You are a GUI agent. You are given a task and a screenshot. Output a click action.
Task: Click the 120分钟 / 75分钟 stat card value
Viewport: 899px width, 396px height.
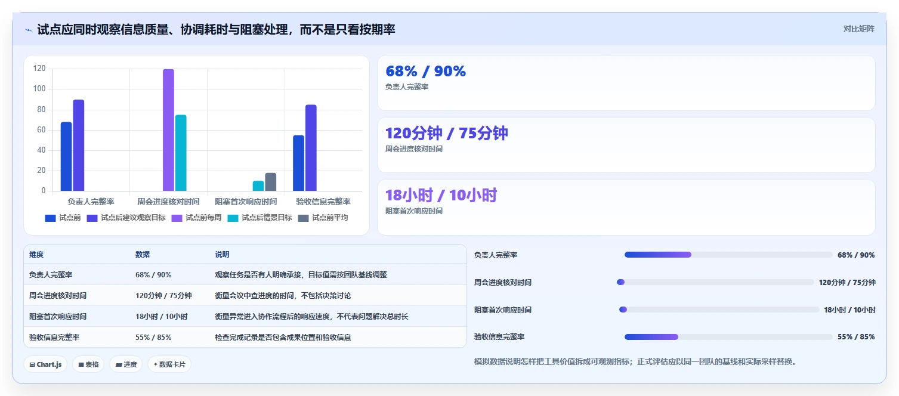(x=446, y=133)
